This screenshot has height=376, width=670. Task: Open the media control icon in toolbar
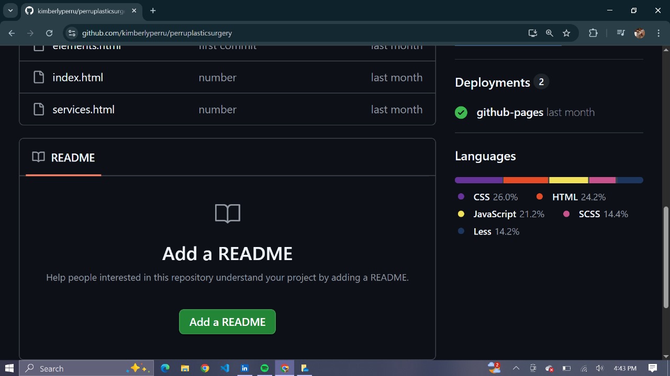[x=621, y=33]
